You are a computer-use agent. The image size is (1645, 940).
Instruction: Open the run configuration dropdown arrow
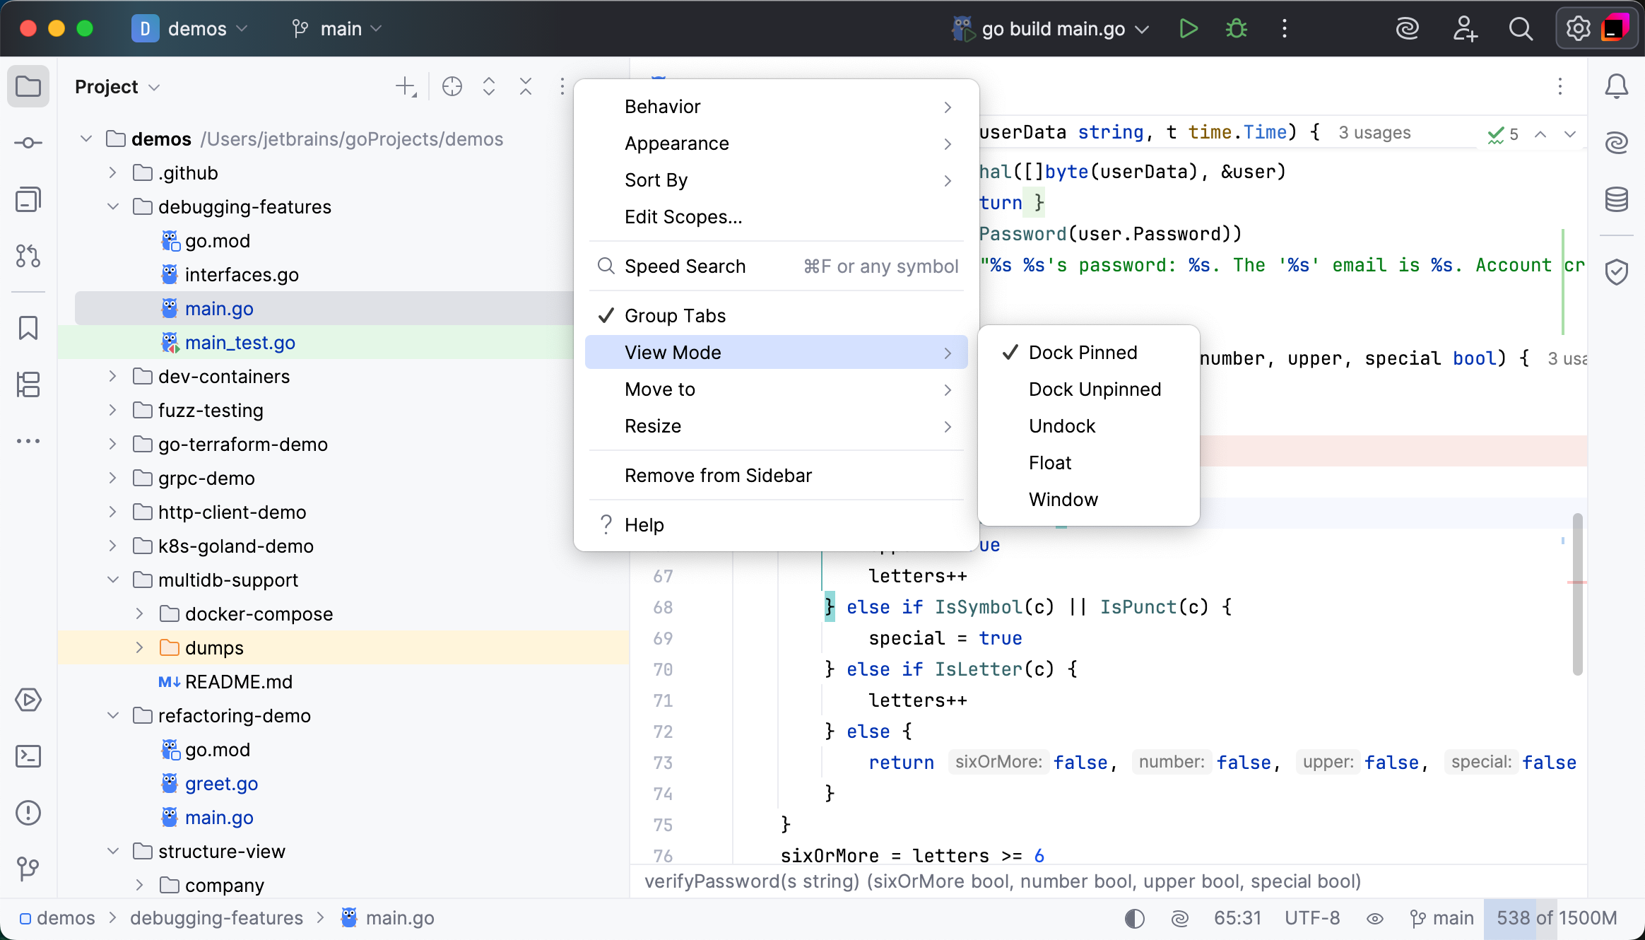click(1140, 29)
